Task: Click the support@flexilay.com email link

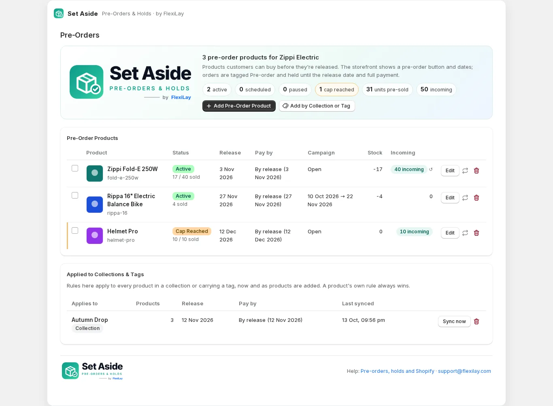Action: [x=464, y=371]
